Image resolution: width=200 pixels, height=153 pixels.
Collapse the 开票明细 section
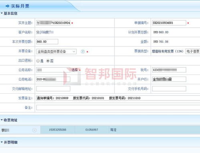click(2, 142)
